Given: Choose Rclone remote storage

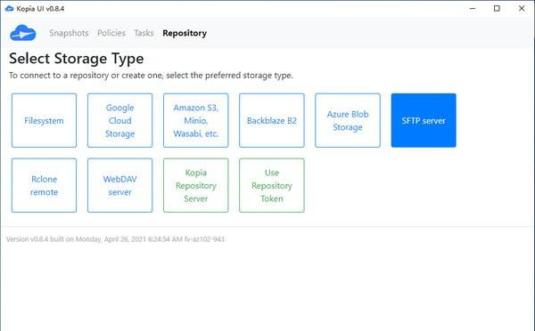Looking at the screenshot, I should 44,186.
